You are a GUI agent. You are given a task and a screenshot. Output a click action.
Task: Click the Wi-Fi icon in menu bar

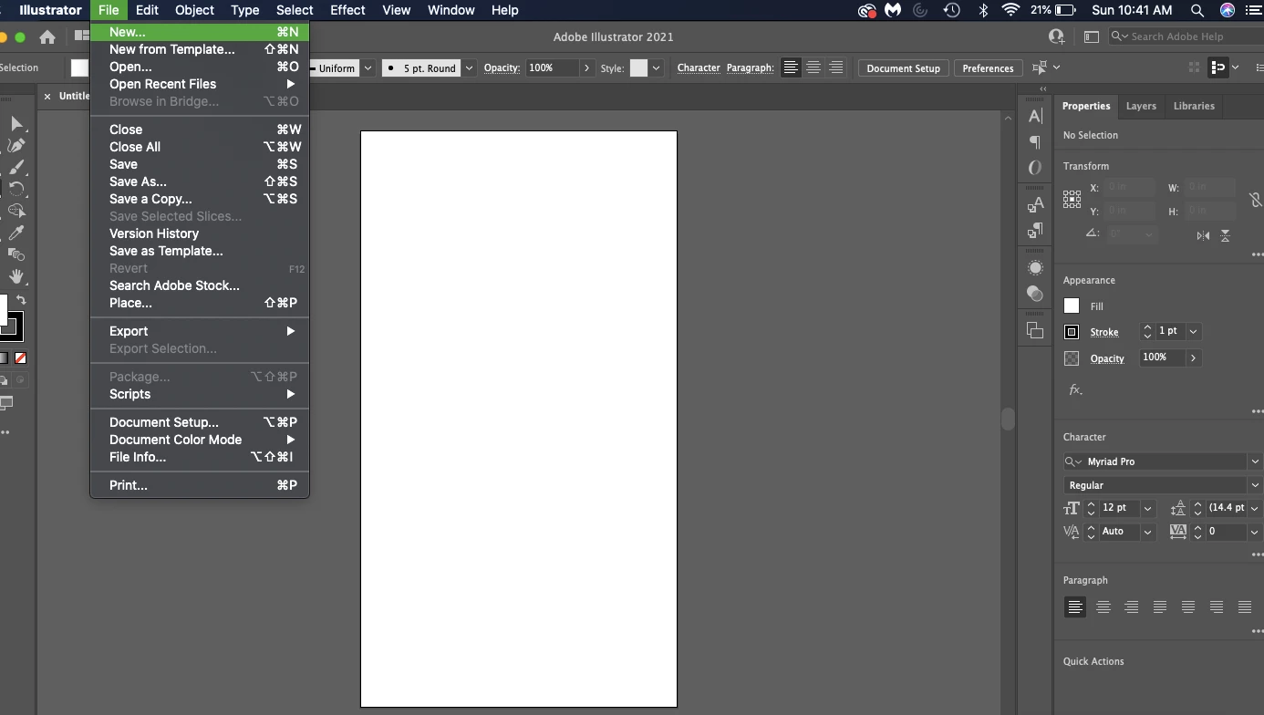(x=1010, y=10)
